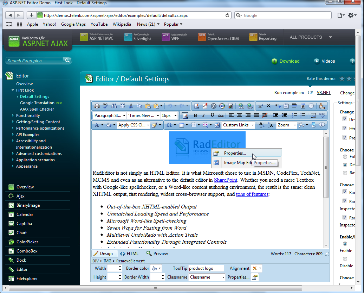The width and height of the screenshot is (364, 293).
Task: Toggle the last Rac checkbox above Enable
Action: tap(345, 217)
